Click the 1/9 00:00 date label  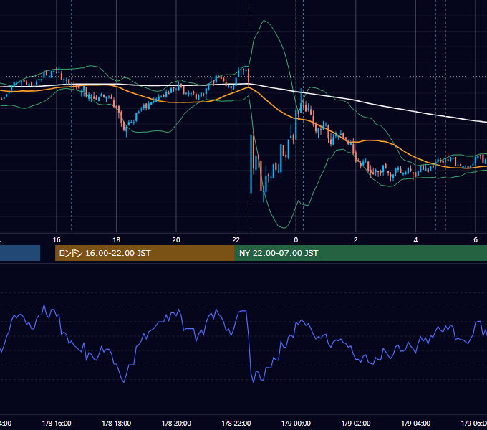(296, 423)
